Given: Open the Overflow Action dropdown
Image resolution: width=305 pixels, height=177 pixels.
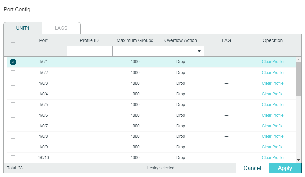Looking at the screenshot, I should click(181, 51).
